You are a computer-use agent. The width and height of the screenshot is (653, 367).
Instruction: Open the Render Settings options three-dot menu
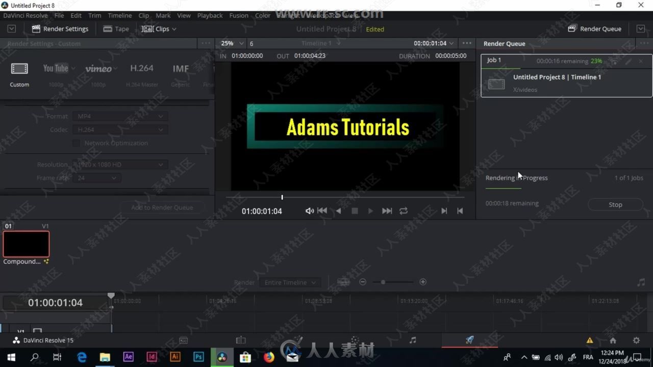pyautogui.click(x=205, y=43)
